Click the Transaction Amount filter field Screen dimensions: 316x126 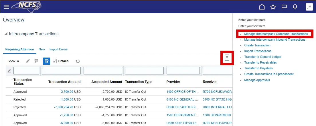61,71
